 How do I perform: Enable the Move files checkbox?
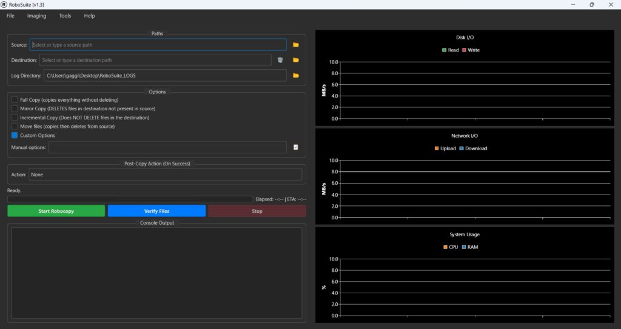[x=15, y=127]
